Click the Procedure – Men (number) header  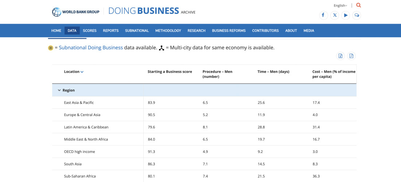tap(217, 74)
